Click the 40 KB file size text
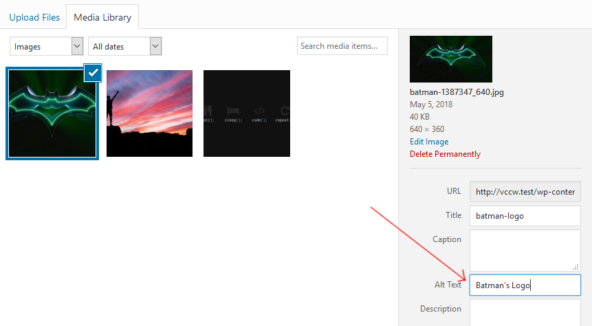 419,117
